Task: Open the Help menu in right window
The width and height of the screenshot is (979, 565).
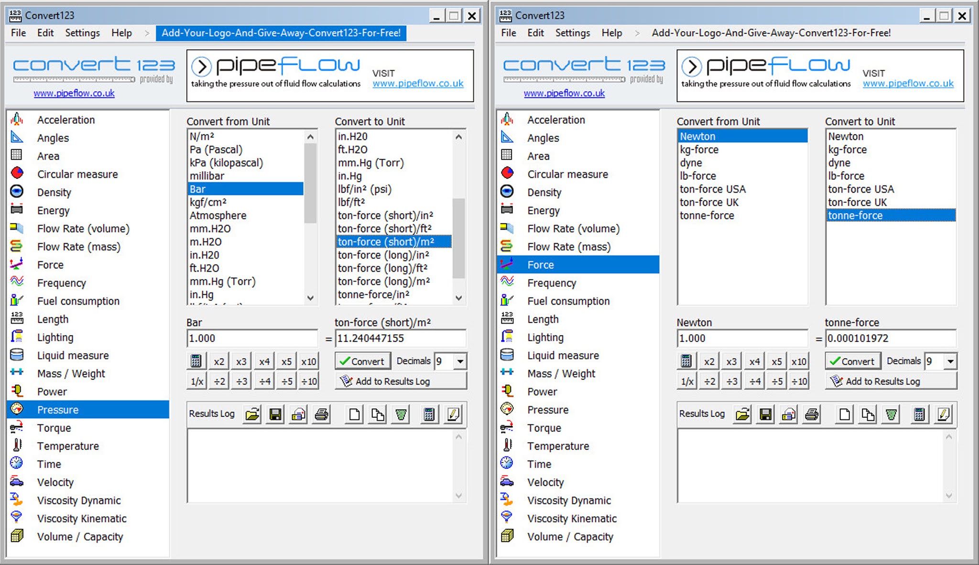Action: click(x=611, y=33)
